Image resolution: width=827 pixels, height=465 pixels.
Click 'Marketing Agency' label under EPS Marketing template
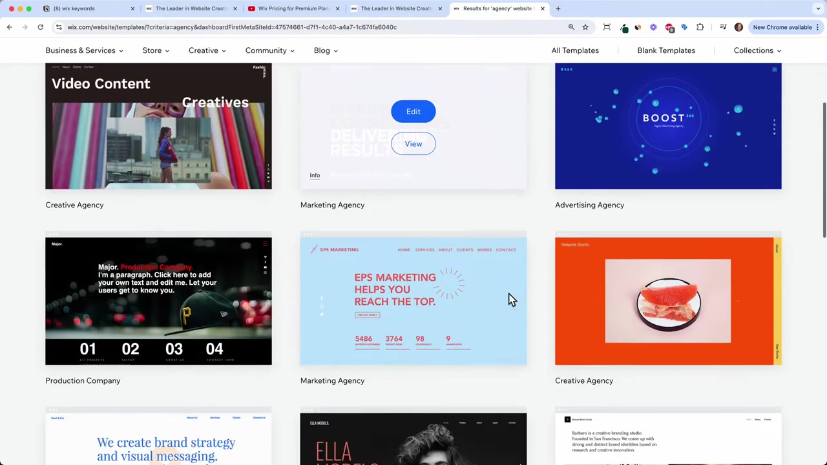tap(332, 380)
